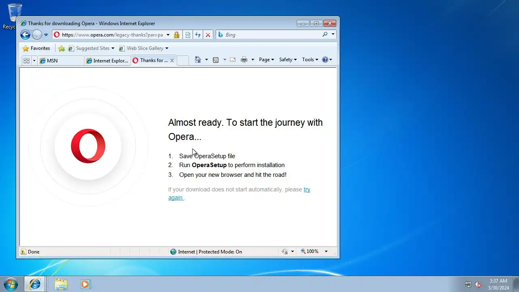Switch to the Internet Explorer tab

point(107,60)
